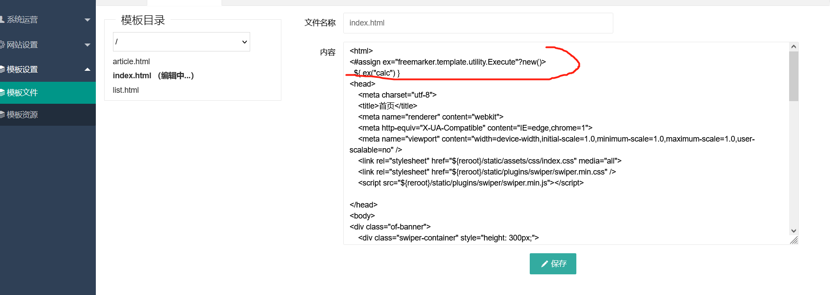The width and height of the screenshot is (830, 295).
Task: Open the 系统运营 sidebar menu
Action: [x=48, y=19]
